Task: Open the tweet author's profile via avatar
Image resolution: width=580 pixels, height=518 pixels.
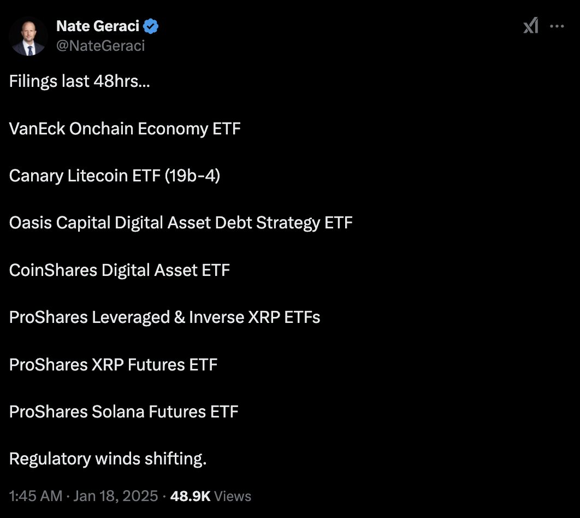Action: (x=28, y=36)
